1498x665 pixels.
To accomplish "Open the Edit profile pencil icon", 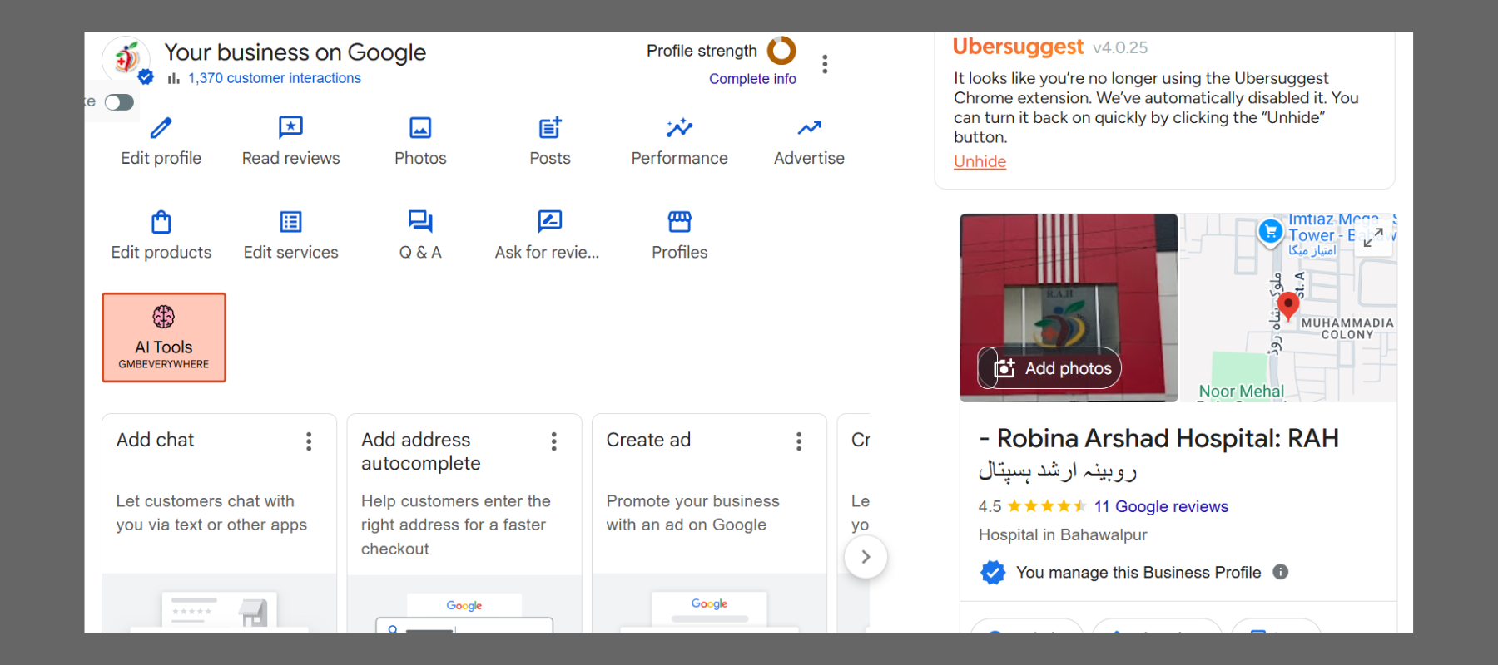I will click(161, 128).
